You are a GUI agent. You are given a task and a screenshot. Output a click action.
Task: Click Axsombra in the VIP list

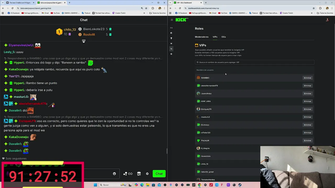[x=206, y=156]
